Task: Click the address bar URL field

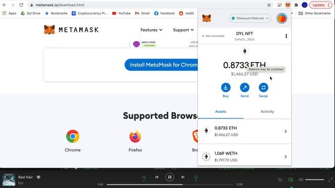Action: (x=148, y=5)
